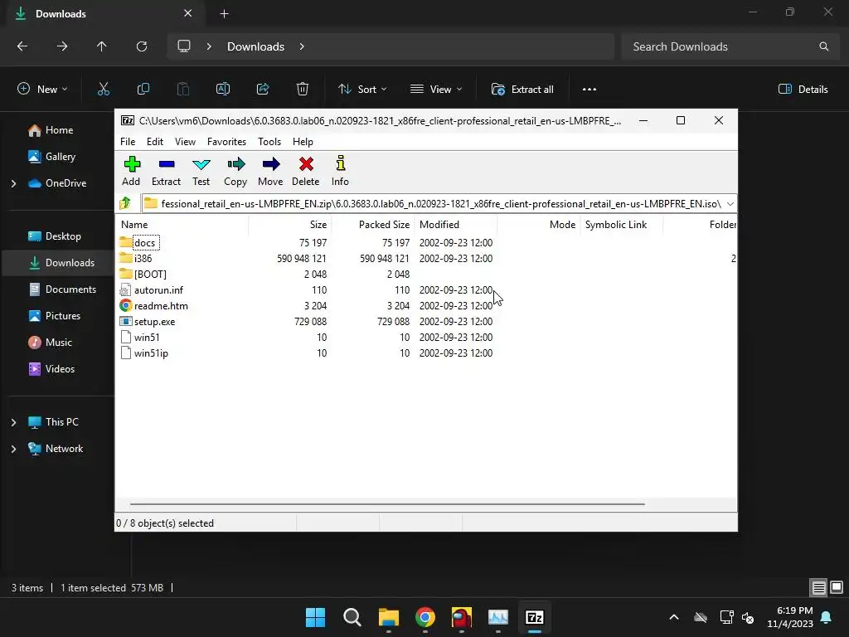Image resolution: width=849 pixels, height=637 pixels.
Task: Open Chrome from the taskbar
Action: click(x=425, y=617)
